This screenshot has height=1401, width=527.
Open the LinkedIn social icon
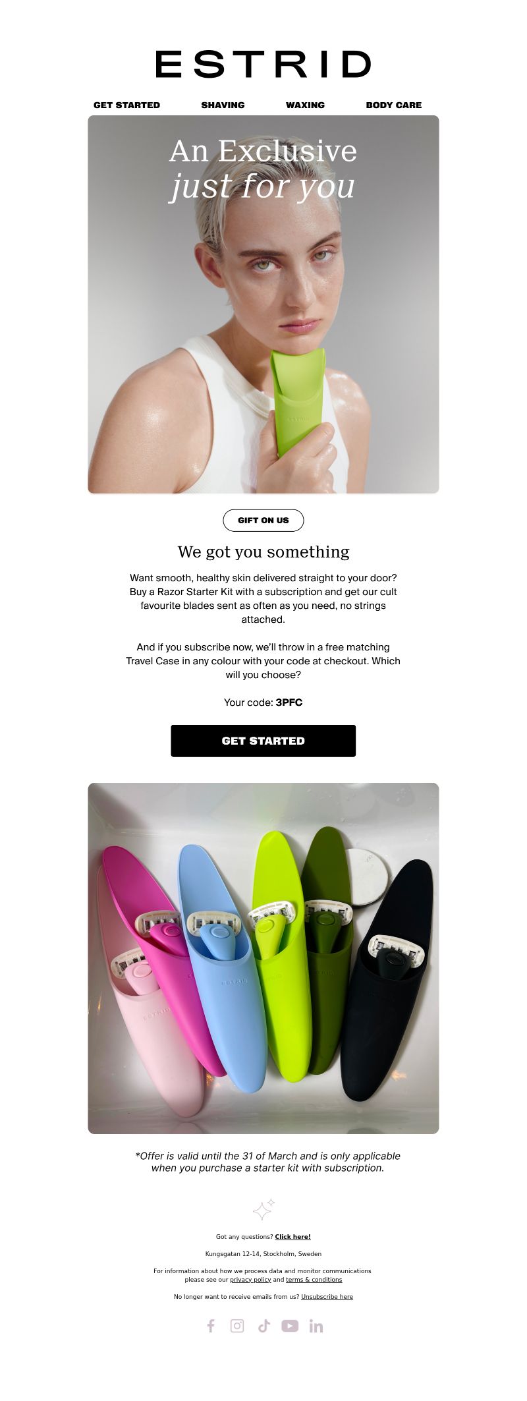point(316,1326)
